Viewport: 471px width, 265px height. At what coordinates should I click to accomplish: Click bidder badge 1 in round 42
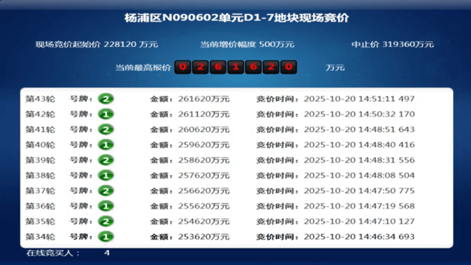[106, 114]
